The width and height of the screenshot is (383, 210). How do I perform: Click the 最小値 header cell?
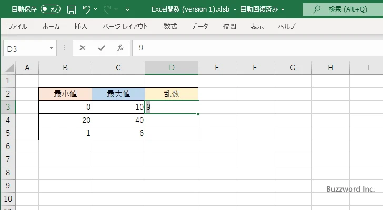[65, 94]
